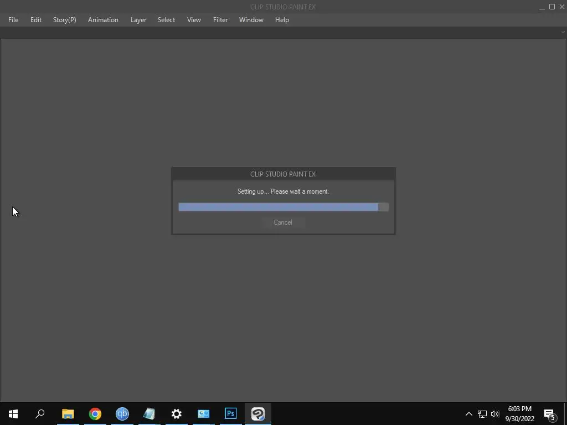Open the notepad-style app in taskbar

click(149, 414)
